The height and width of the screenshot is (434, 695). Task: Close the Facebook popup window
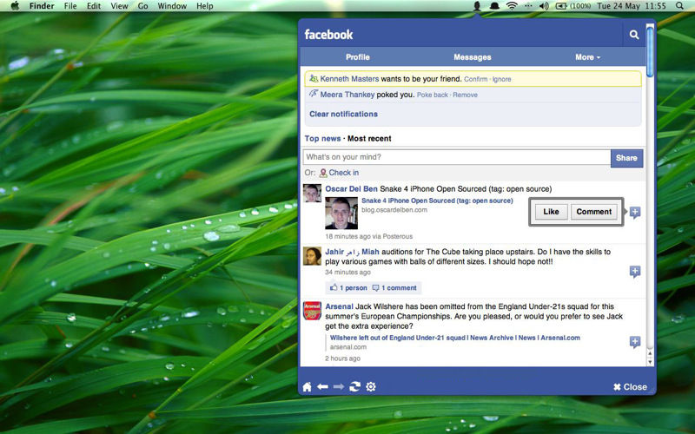click(x=630, y=387)
